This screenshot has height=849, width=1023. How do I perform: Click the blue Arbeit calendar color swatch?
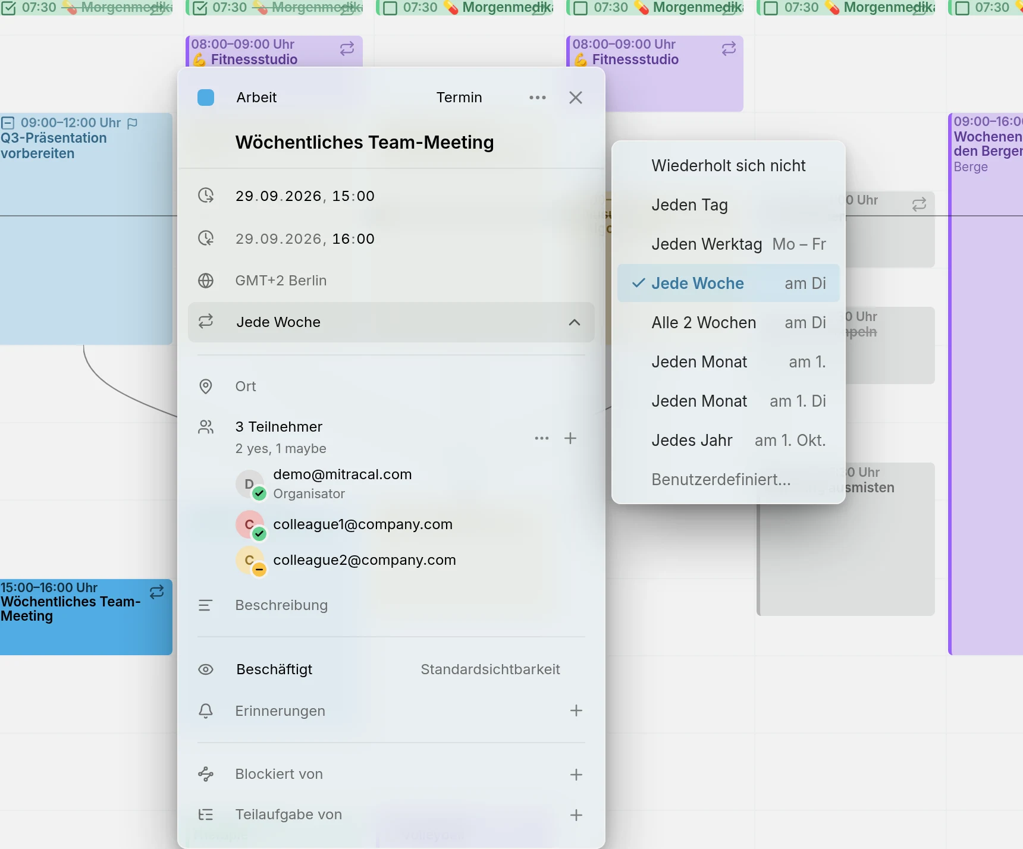point(206,98)
